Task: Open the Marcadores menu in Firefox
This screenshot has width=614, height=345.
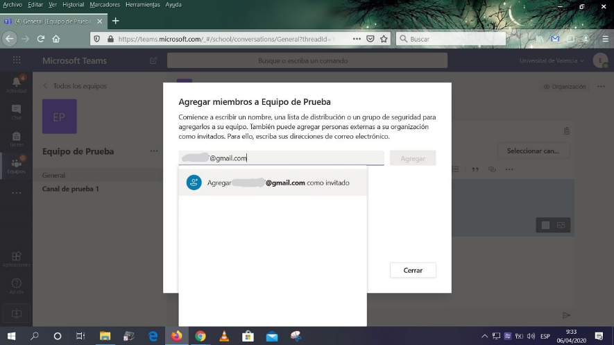Action: 104,5
